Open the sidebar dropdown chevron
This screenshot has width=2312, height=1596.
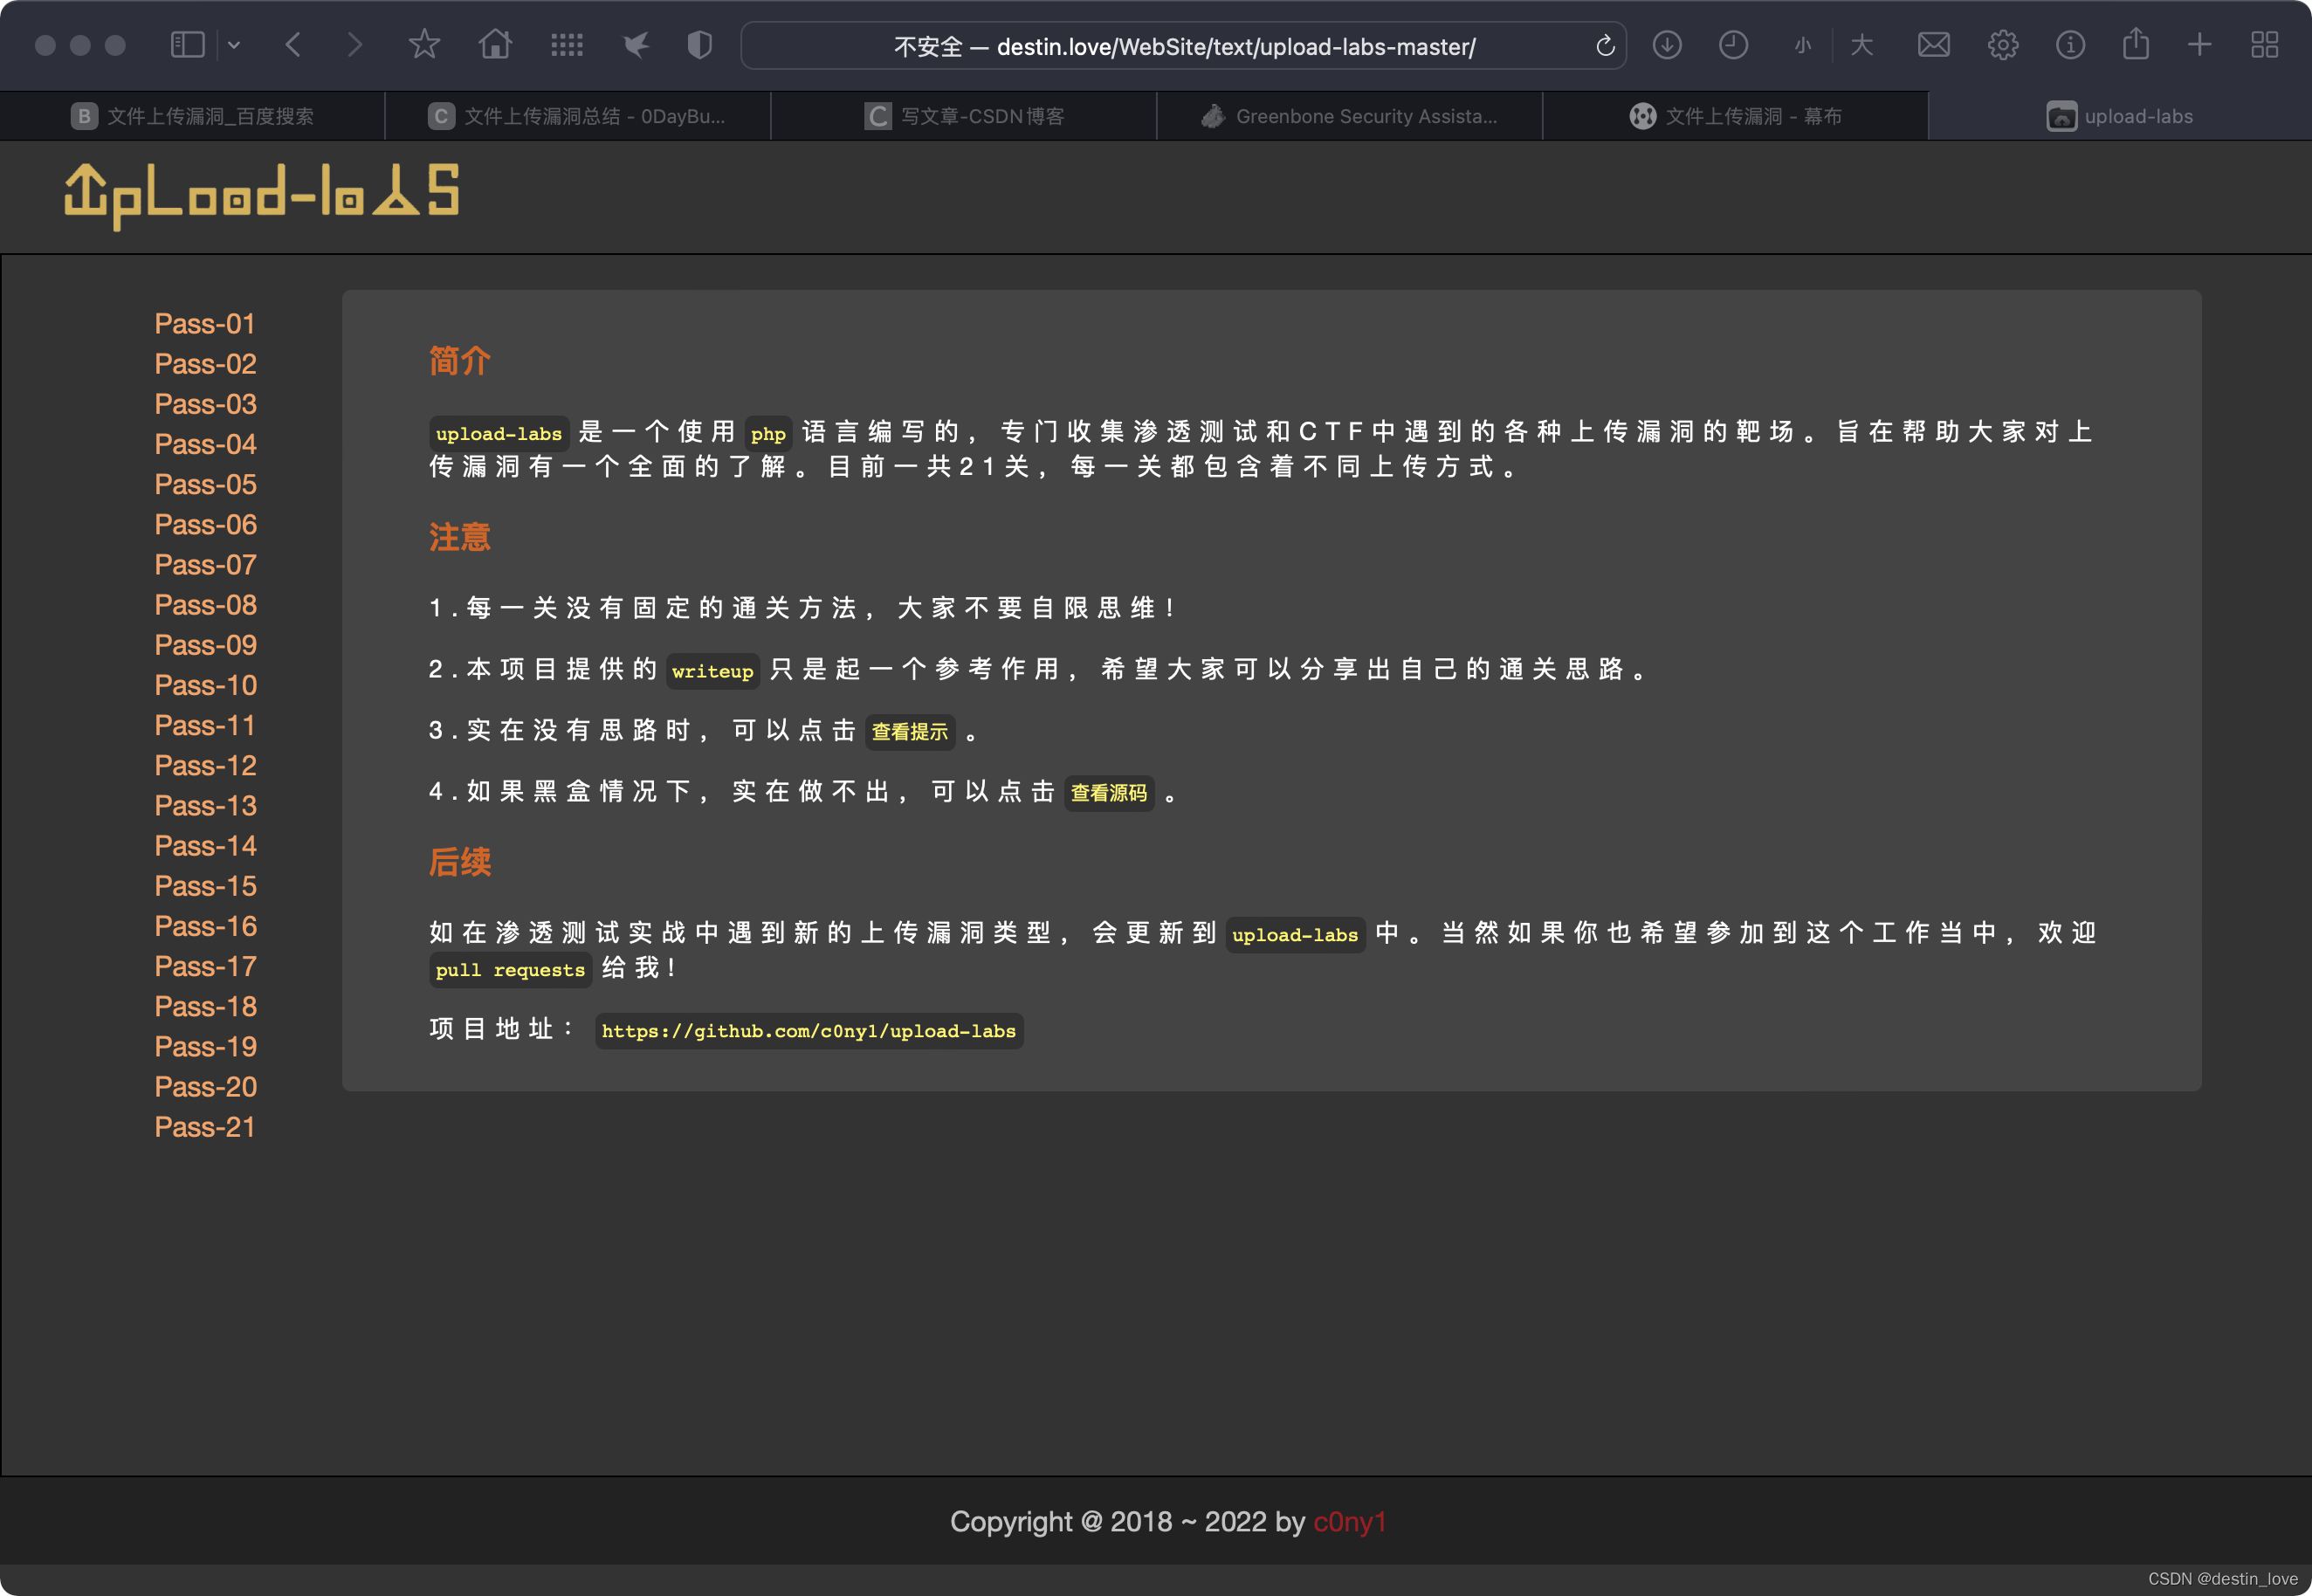point(234,45)
